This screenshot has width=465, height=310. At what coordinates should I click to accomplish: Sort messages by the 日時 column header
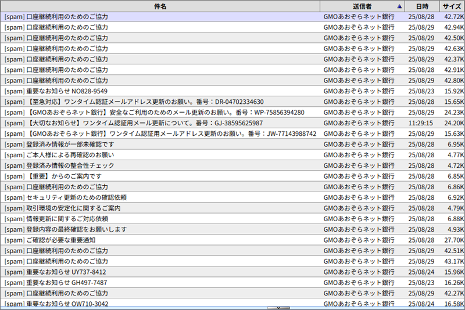(422, 6)
